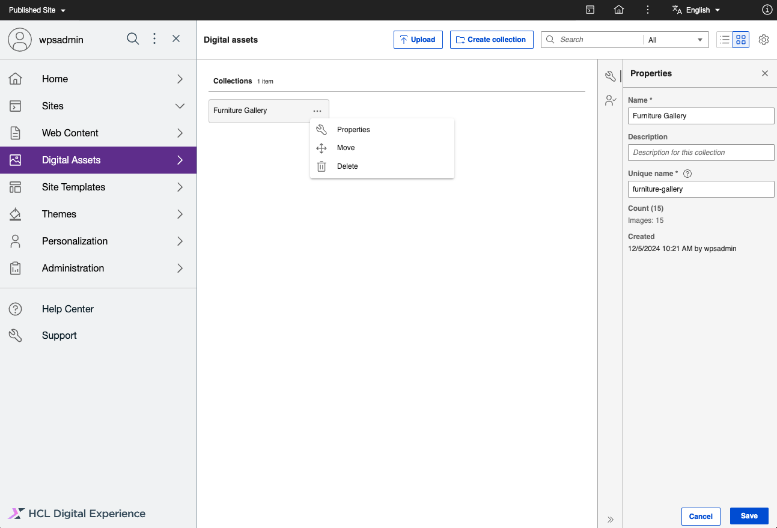Image resolution: width=777 pixels, height=528 pixels.
Task: Open Furniture Gallery's three-dot options menu
Action: click(317, 111)
